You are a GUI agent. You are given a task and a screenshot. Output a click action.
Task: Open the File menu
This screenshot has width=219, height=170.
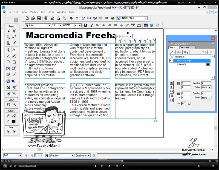pos(10,12)
